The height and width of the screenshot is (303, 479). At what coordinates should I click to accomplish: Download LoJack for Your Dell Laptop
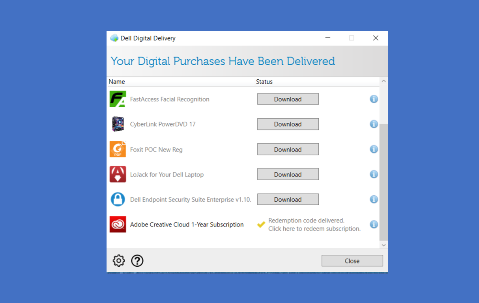click(288, 174)
